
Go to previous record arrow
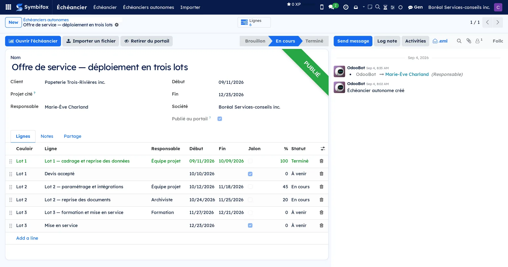coord(487,22)
